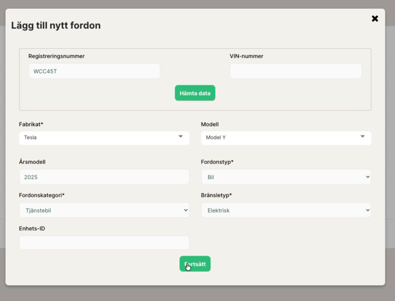Focus the empty Enhets-ID input field

click(104, 243)
